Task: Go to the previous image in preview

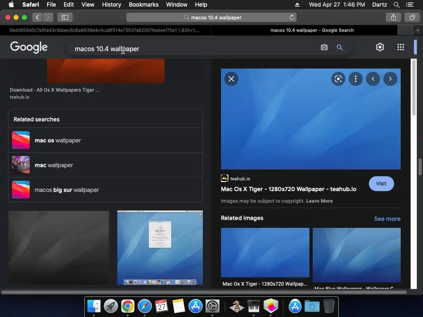Action: tap(373, 79)
